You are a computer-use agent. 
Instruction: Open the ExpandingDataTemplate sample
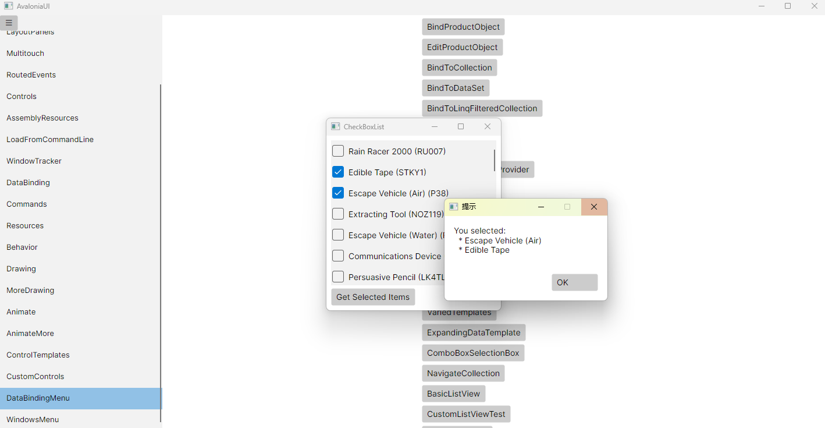pyautogui.click(x=474, y=333)
